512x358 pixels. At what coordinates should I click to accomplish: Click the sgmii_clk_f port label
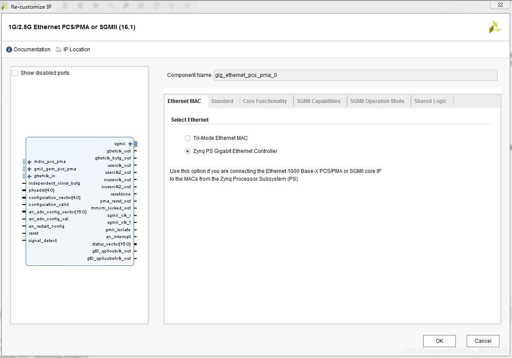[x=119, y=222]
